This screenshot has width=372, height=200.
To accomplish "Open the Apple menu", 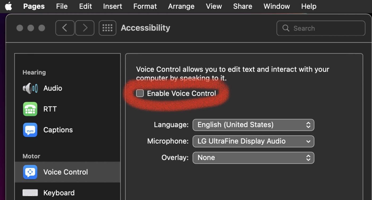I will coord(9,6).
